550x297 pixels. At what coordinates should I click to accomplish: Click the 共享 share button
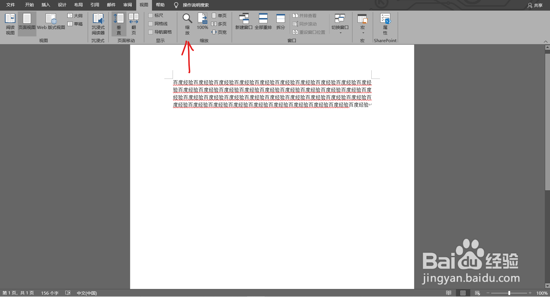coord(535,5)
